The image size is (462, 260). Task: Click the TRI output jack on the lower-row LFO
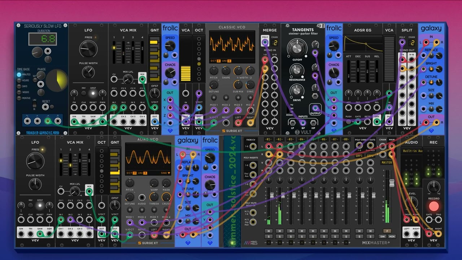click(x=30, y=234)
